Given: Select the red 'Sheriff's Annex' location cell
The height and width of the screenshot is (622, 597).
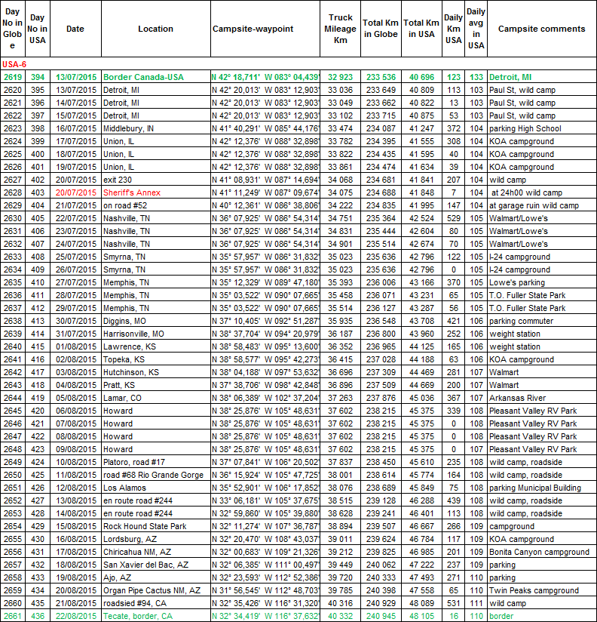Looking at the screenshot, I should (130, 192).
